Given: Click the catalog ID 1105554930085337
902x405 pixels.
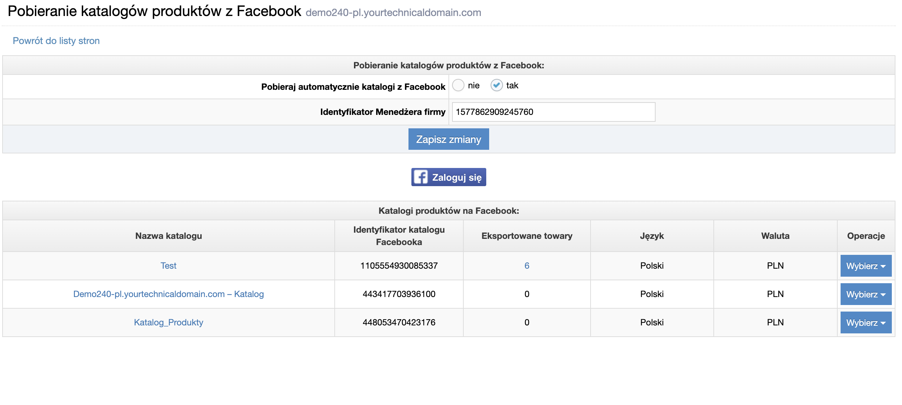Looking at the screenshot, I should [x=399, y=266].
